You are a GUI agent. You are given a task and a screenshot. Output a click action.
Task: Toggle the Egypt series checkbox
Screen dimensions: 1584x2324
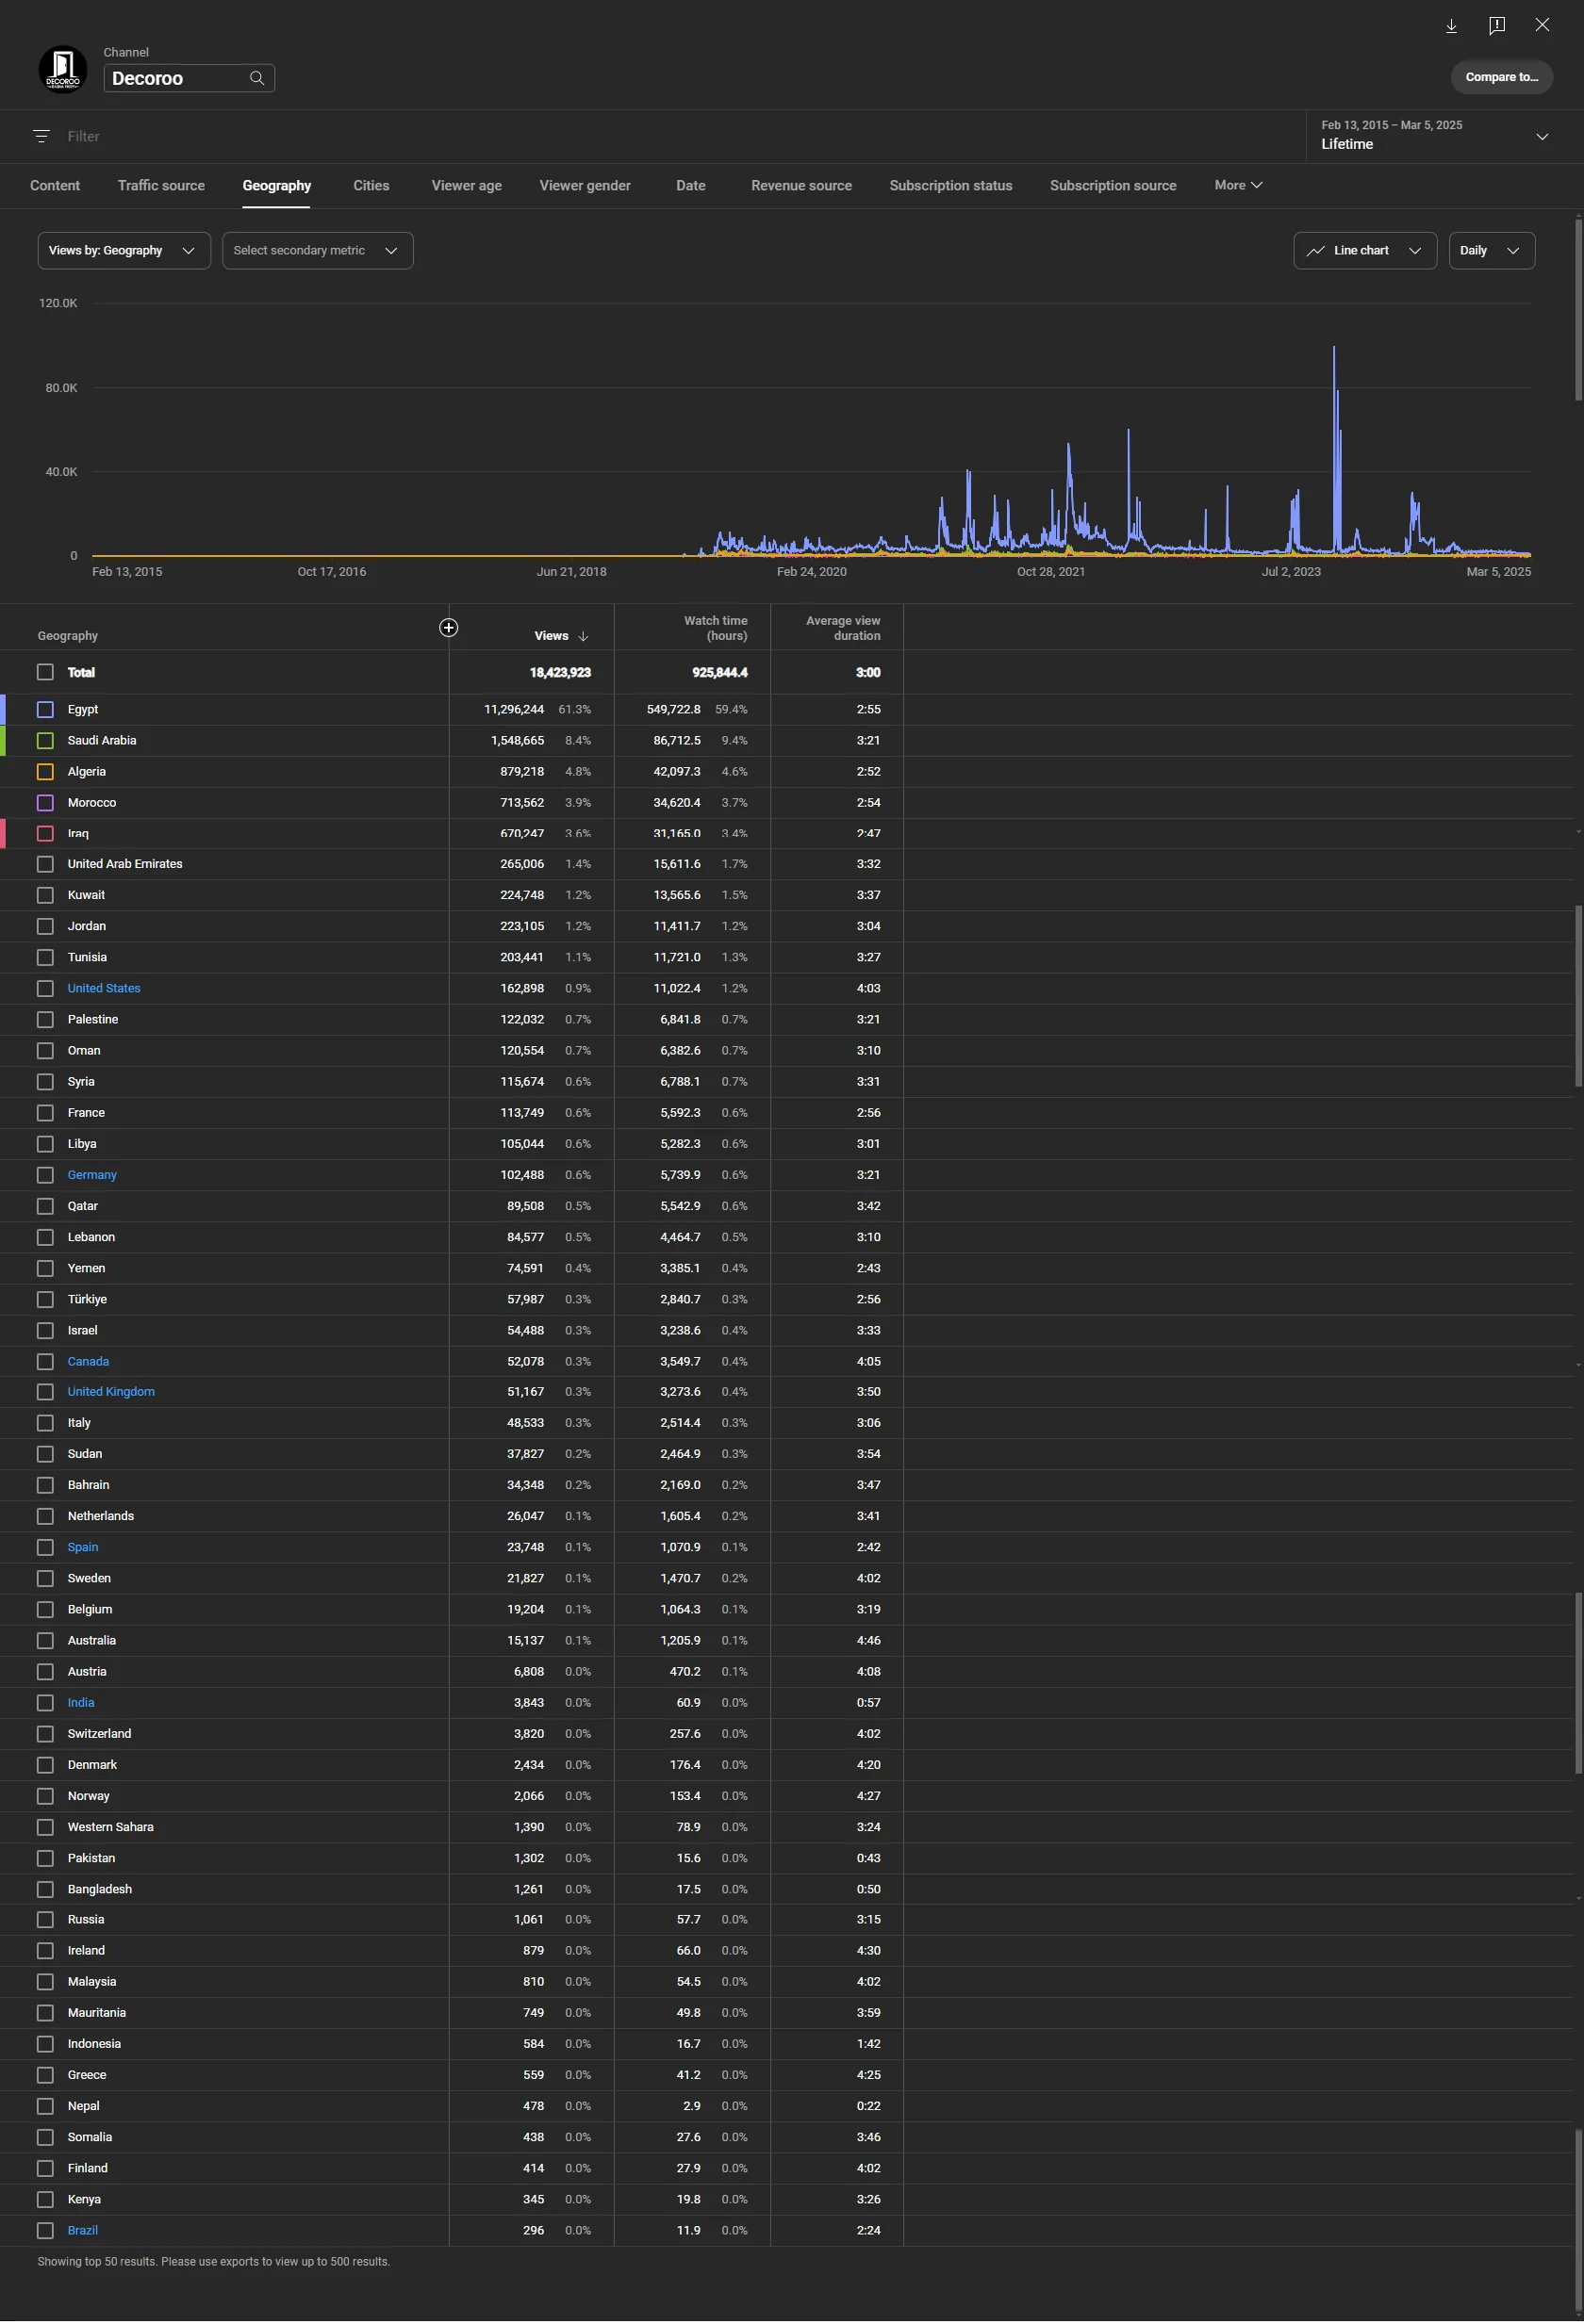[x=45, y=710]
